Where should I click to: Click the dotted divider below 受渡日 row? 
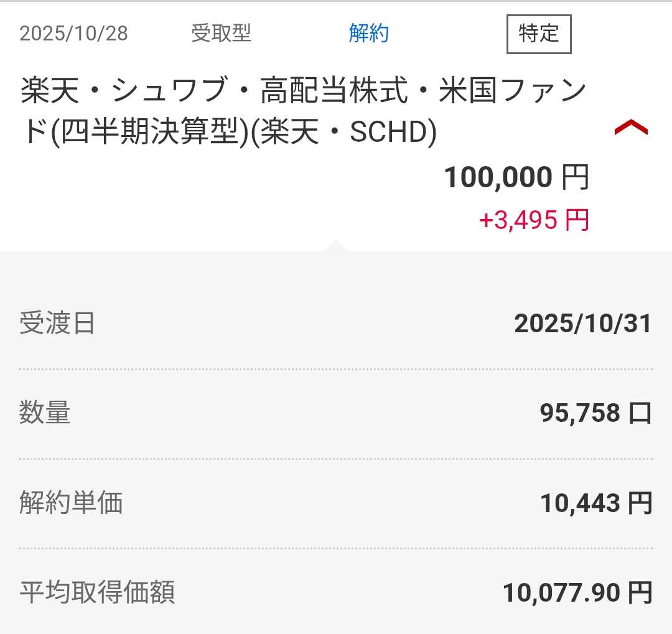pos(336,369)
